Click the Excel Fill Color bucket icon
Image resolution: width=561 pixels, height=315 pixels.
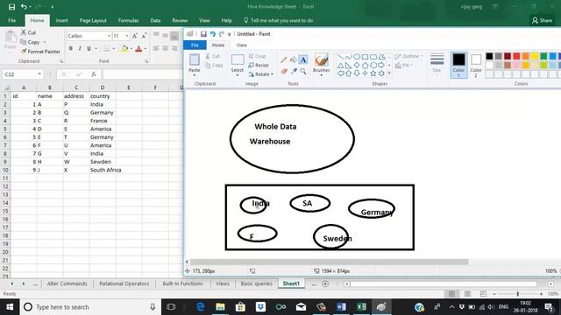[124, 49]
